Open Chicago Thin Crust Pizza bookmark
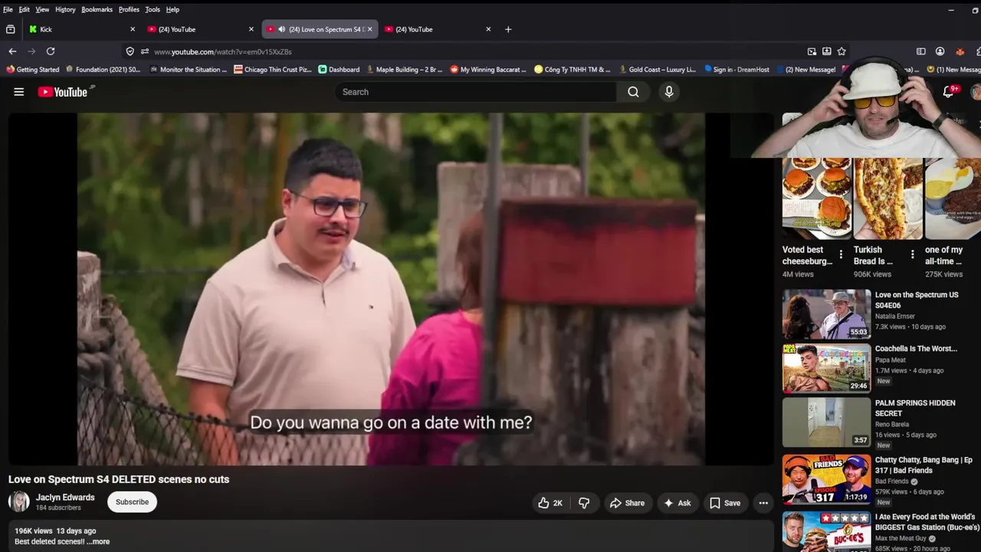Image resolution: width=981 pixels, height=552 pixels. (273, 69)
